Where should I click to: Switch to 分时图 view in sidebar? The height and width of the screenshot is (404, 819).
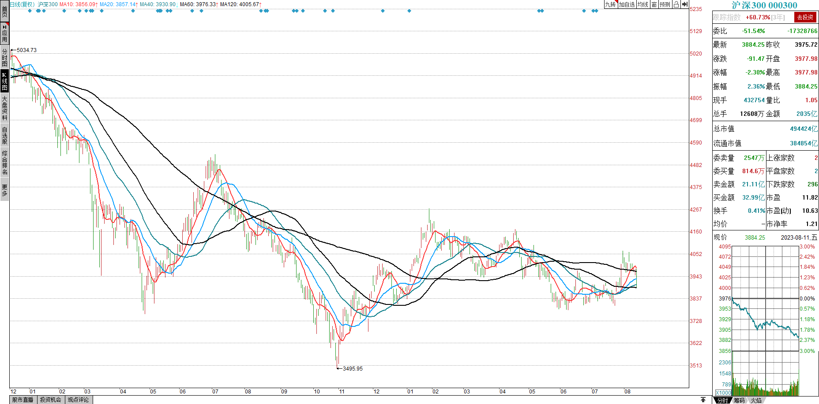click(4, 57)
